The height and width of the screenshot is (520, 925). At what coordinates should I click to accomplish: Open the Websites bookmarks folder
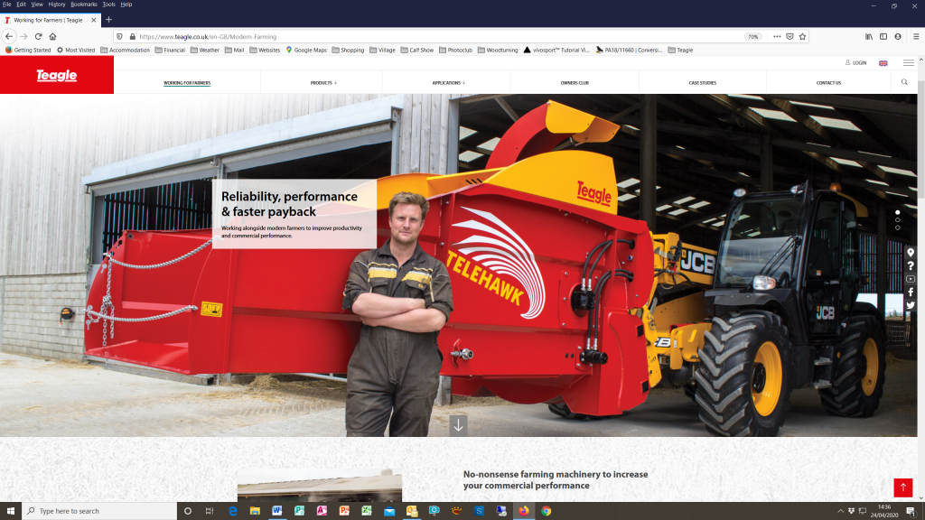click(265, 51)
